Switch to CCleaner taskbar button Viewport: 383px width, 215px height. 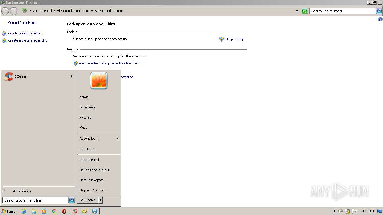(x=75, y=211)
